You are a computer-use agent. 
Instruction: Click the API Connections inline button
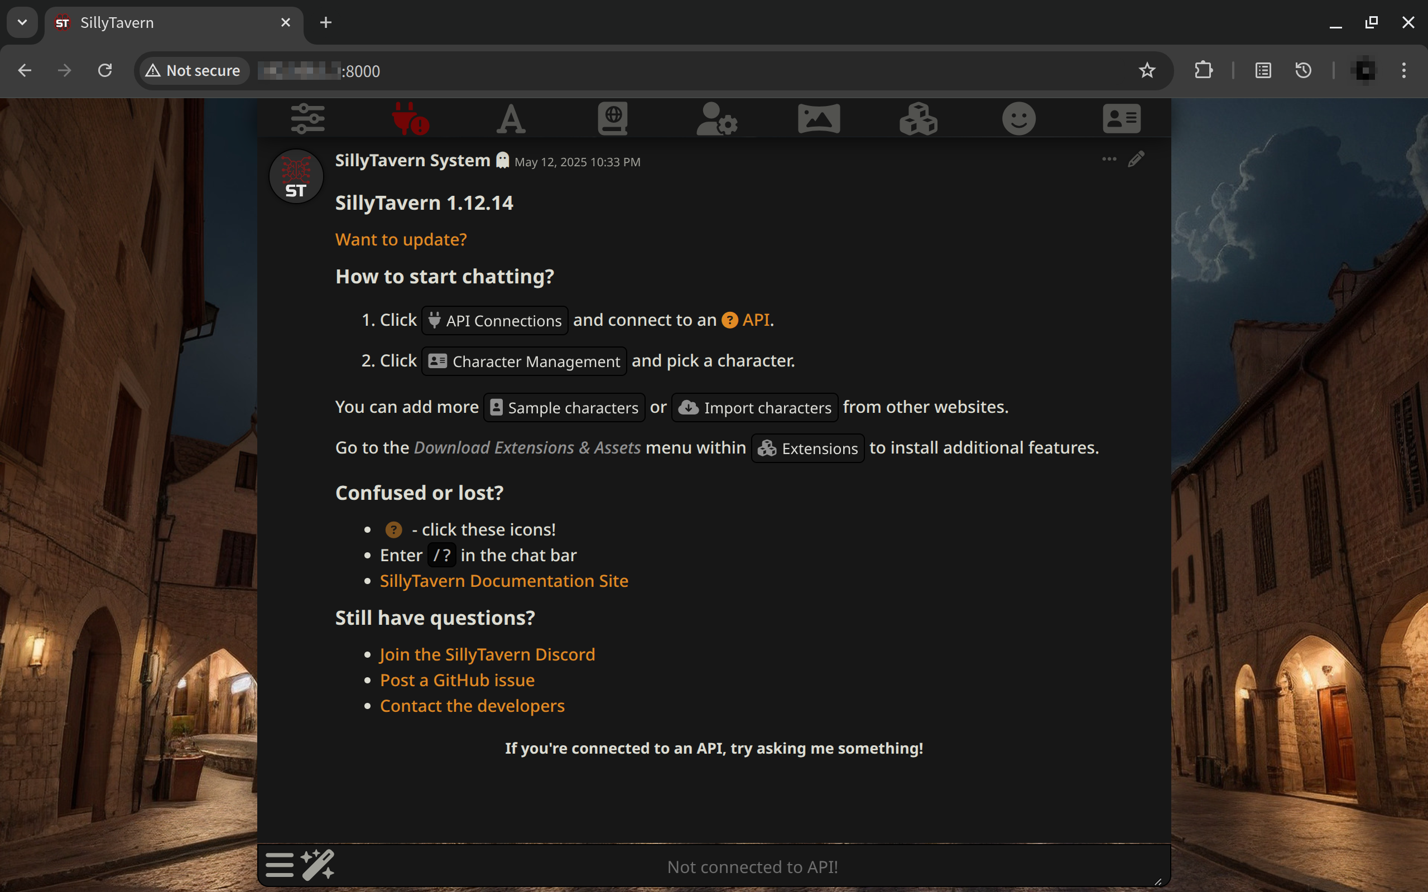[494, 320]
